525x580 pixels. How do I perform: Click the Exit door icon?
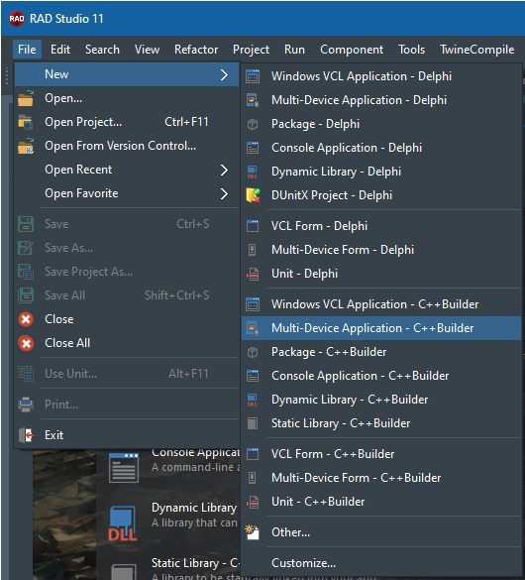click(x=26, y=435)
